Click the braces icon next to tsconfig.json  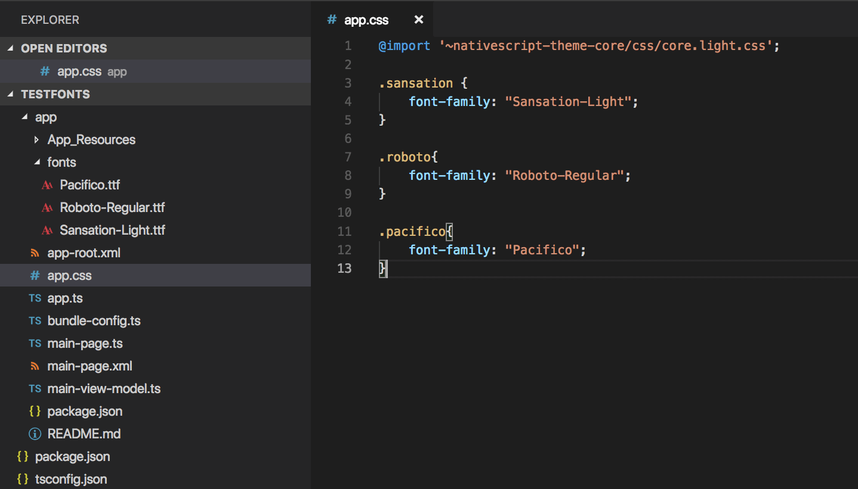(x=22, y=479)
